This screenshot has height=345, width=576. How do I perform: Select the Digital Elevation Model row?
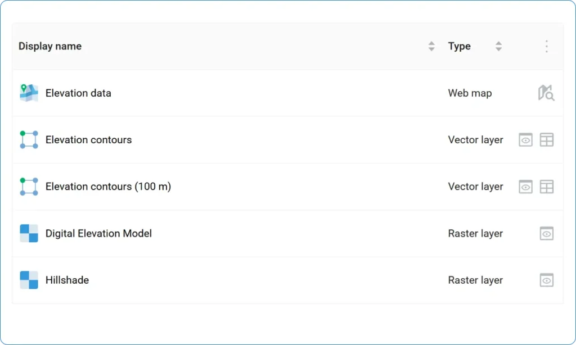click(281, 233)
